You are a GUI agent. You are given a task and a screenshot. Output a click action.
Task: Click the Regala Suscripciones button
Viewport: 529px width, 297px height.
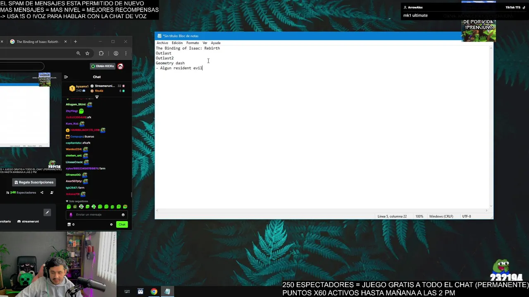tap(34, 182)
